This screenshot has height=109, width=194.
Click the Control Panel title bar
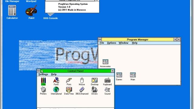(x=75, y=71)
